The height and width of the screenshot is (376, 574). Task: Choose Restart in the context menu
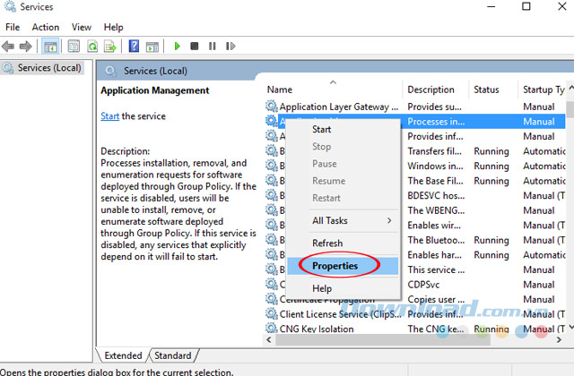point(343,198)
